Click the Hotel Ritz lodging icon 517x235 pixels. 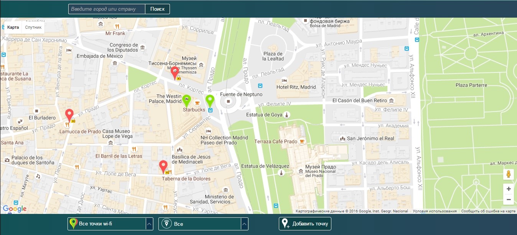[284, 81]
